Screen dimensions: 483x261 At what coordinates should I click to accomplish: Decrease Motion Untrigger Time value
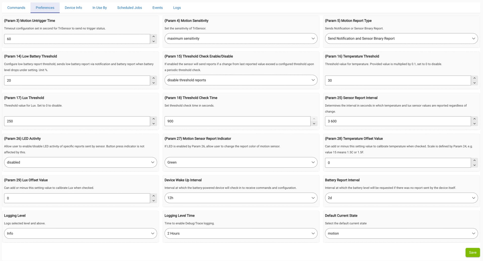[153, 41]
